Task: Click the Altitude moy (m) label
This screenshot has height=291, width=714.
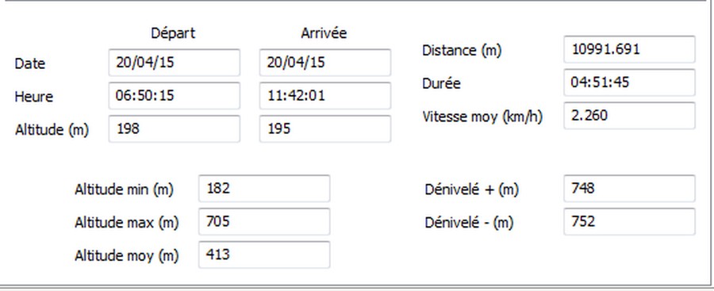Action: click(x=127, y=256)
